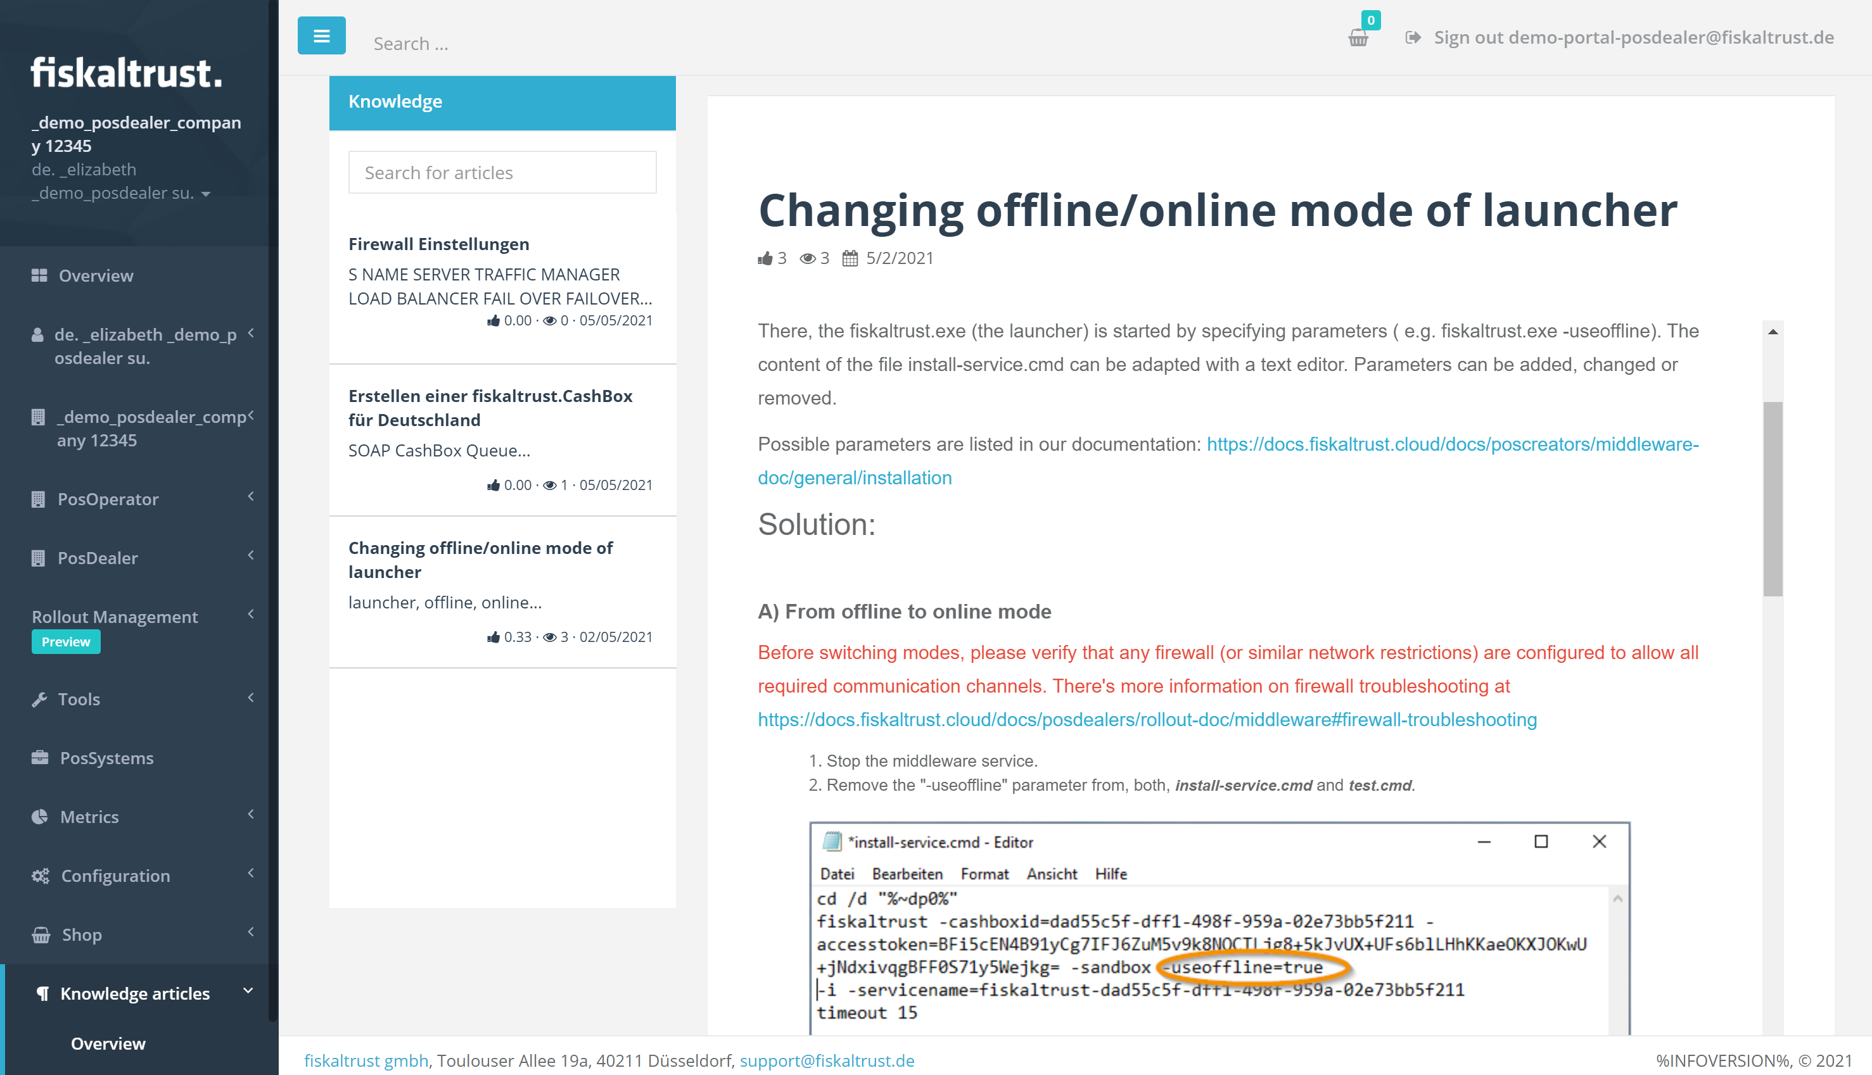Expand the Shop menu chevron
Screen dimensions: 1872x1075
[251, 932]
